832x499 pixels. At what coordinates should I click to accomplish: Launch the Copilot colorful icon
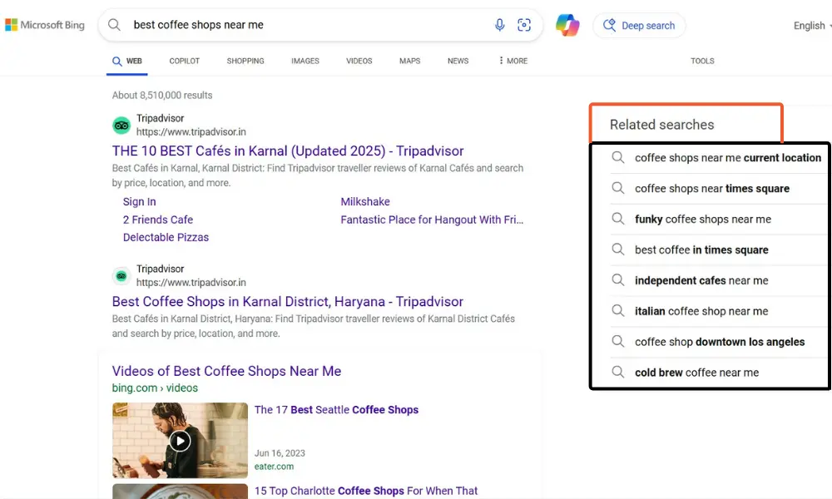pos(567,25)
